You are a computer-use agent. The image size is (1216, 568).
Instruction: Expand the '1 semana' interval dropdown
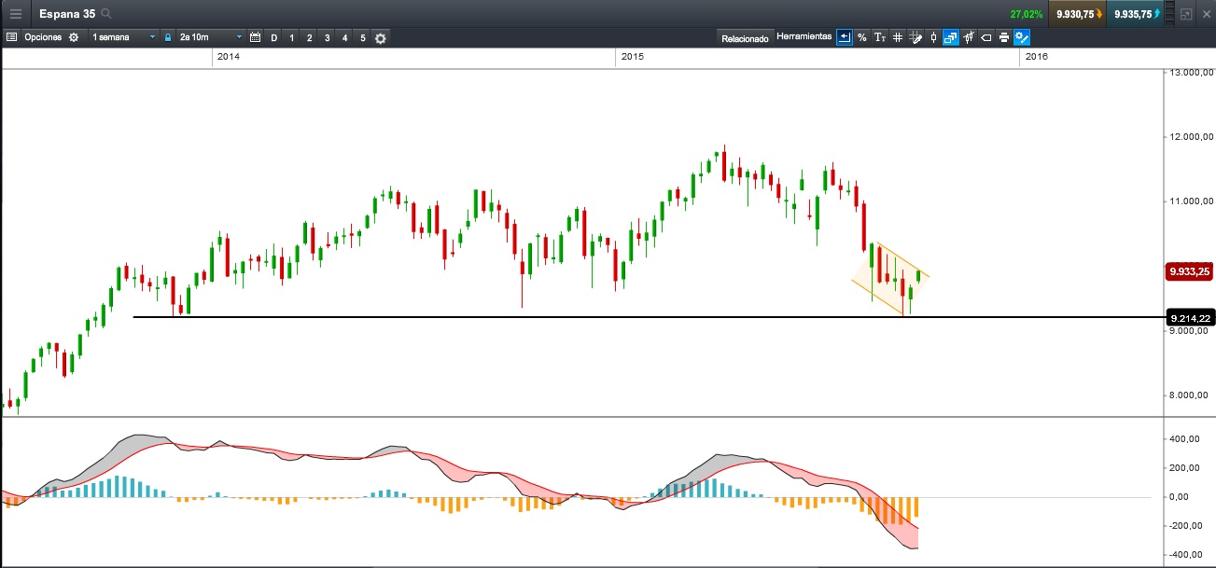point(123,37)
